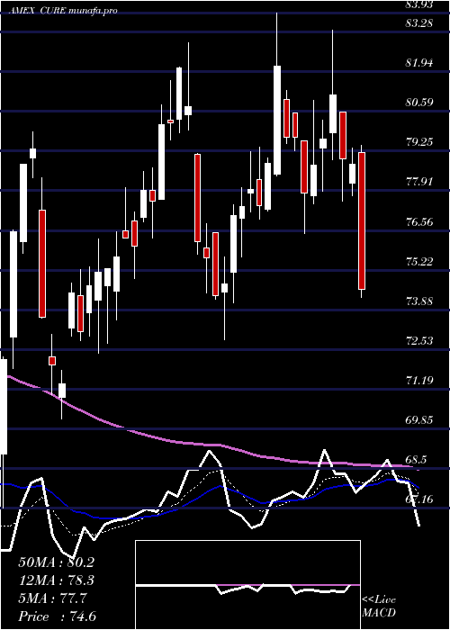Click the 5MA : 77.7 readout

tap(53, 598)
